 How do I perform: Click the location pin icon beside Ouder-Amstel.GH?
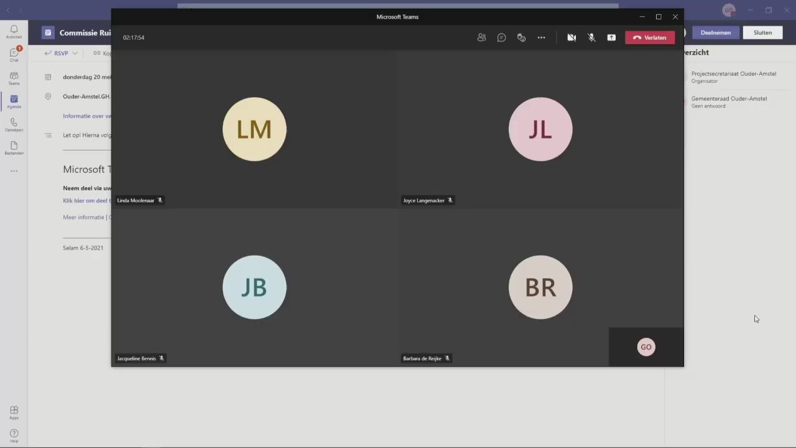48,96
